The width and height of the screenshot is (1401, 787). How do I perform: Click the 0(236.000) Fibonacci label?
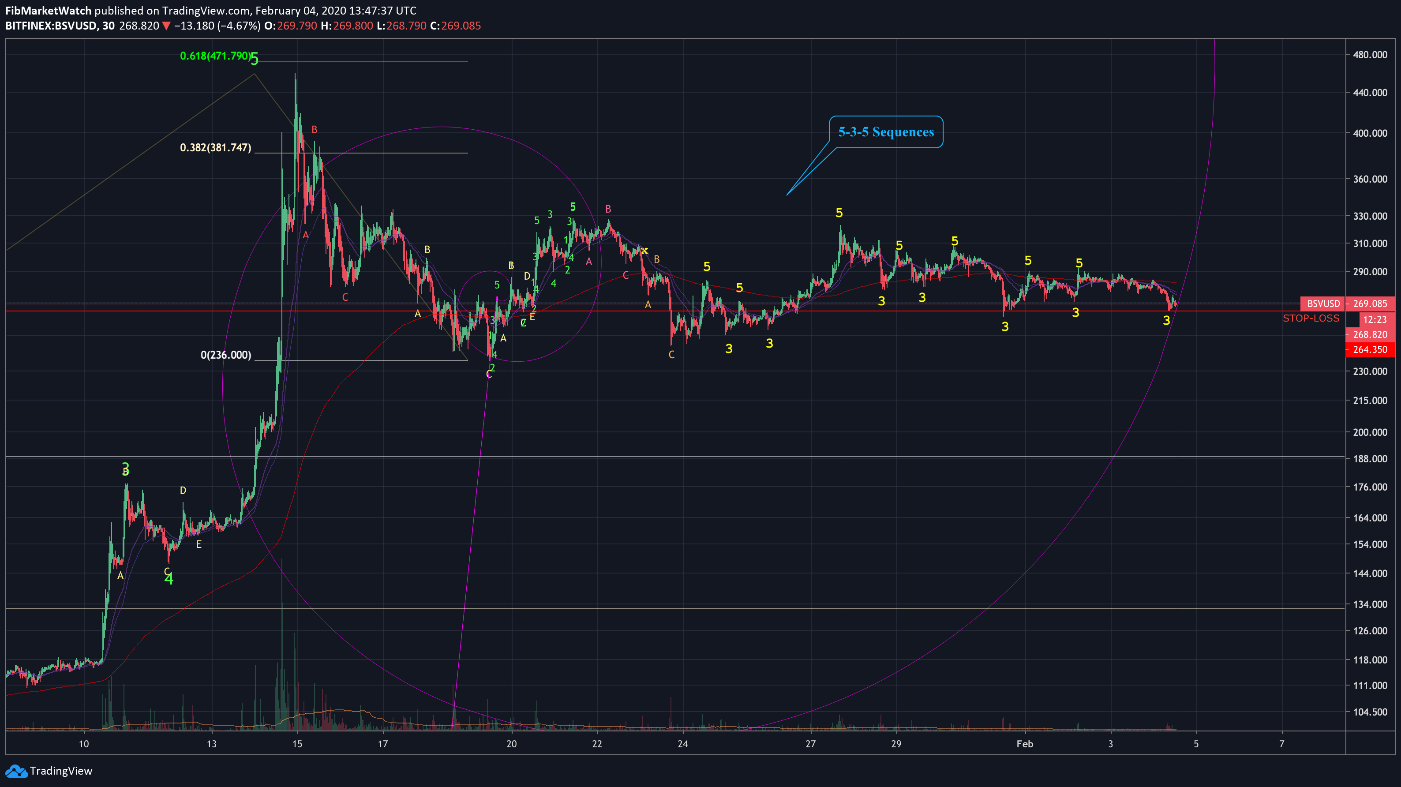[x=226, y=355]
